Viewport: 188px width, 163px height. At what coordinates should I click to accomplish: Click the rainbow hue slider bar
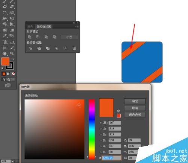point(92,129)
